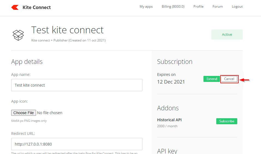The height and width of the screenshot is (154, 261).
Task: Visit the Forum link
Action: 218,7
